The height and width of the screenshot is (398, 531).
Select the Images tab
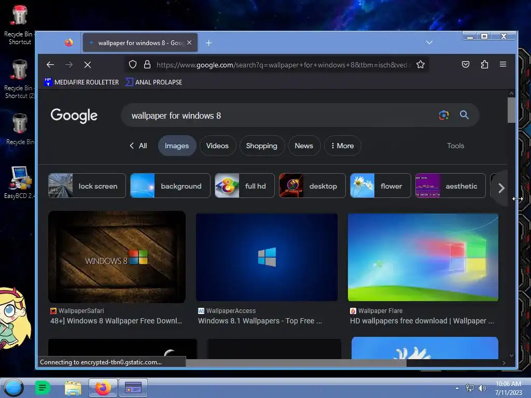[177, 146]
